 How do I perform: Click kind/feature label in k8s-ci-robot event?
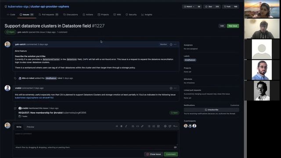(x=51, y=78)
